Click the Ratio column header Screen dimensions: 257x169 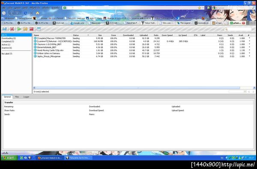[156, 35]
